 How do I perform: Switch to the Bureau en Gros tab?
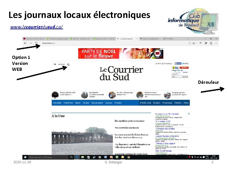point(104,39)
